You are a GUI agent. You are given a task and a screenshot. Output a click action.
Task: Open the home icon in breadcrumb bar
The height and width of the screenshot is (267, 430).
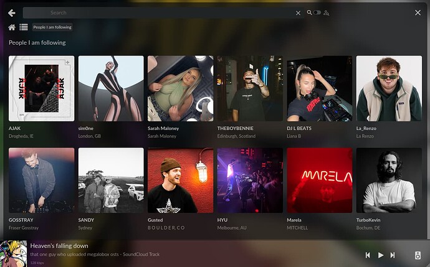[12, 27]
